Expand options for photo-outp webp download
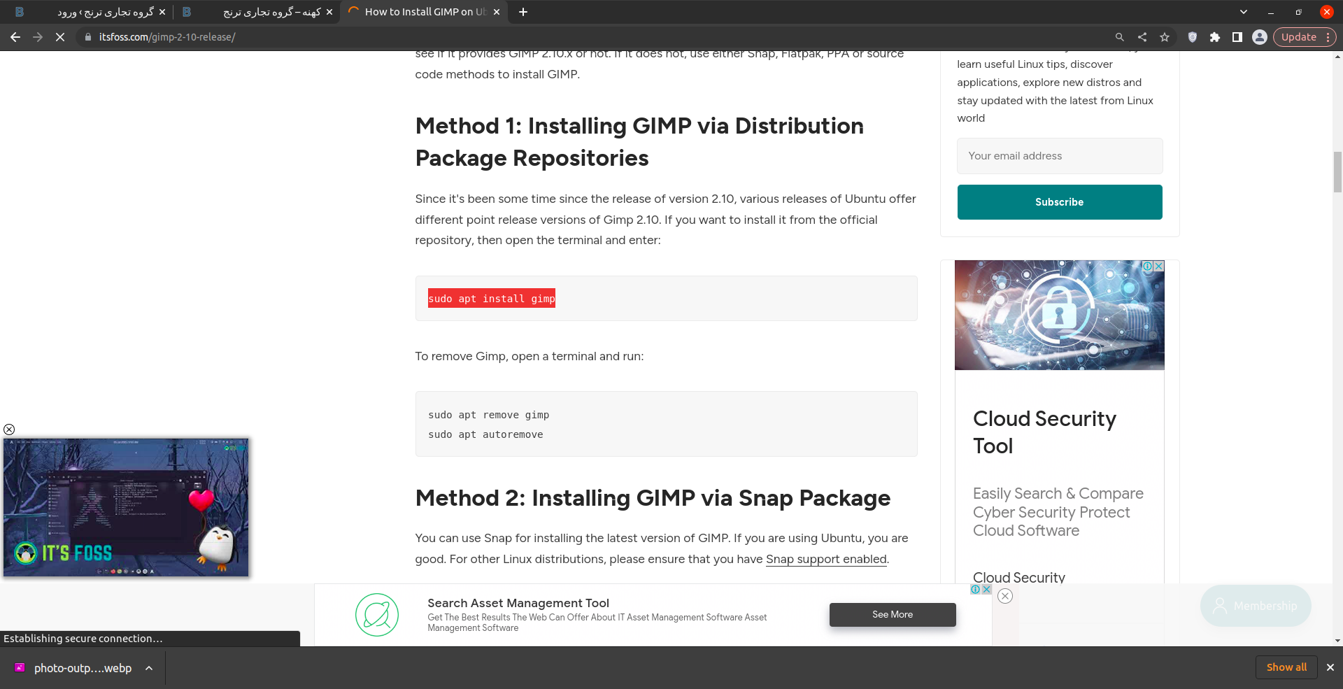Image resolution: width=1343 pixels, height=689 pixels. pyautogui.click(x=149, y=668)
